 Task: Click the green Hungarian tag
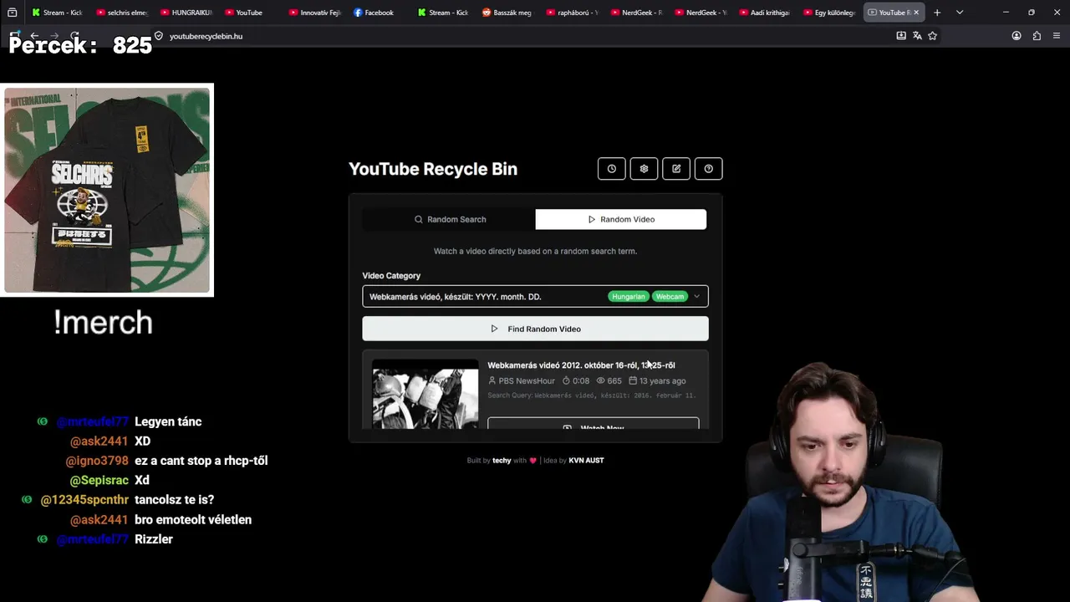[x=629, y=296]
